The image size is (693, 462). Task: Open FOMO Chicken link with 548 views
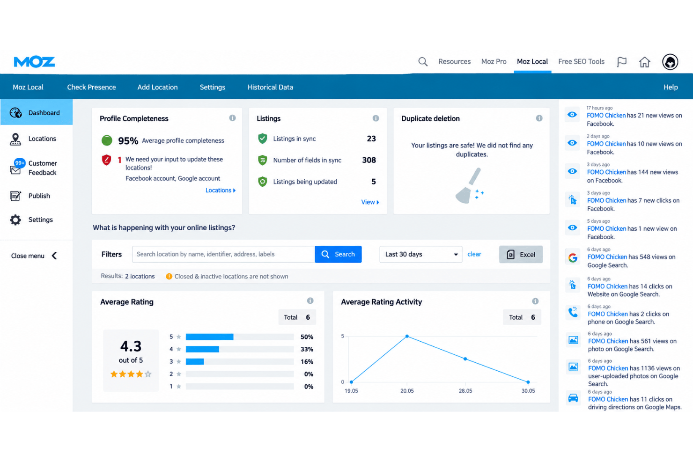(607, 257)
